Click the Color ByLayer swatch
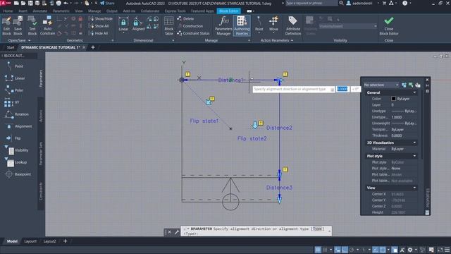Viewport: 451px width, 254px height. [393, 99]
